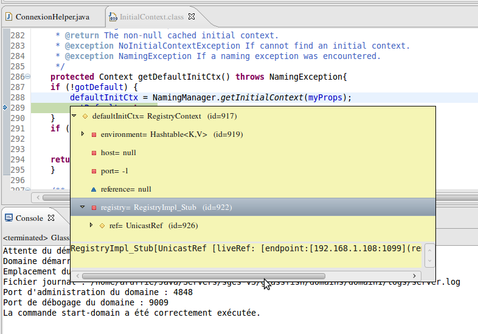Click the yellow diamond icon beside defaultInitCtx

(x=85, y=116)
